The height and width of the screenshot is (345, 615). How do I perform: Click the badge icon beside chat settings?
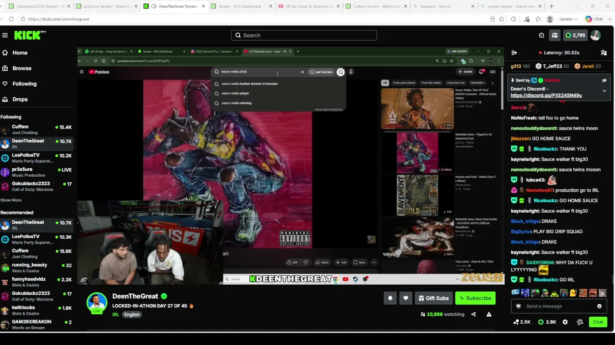click(580, 322)
